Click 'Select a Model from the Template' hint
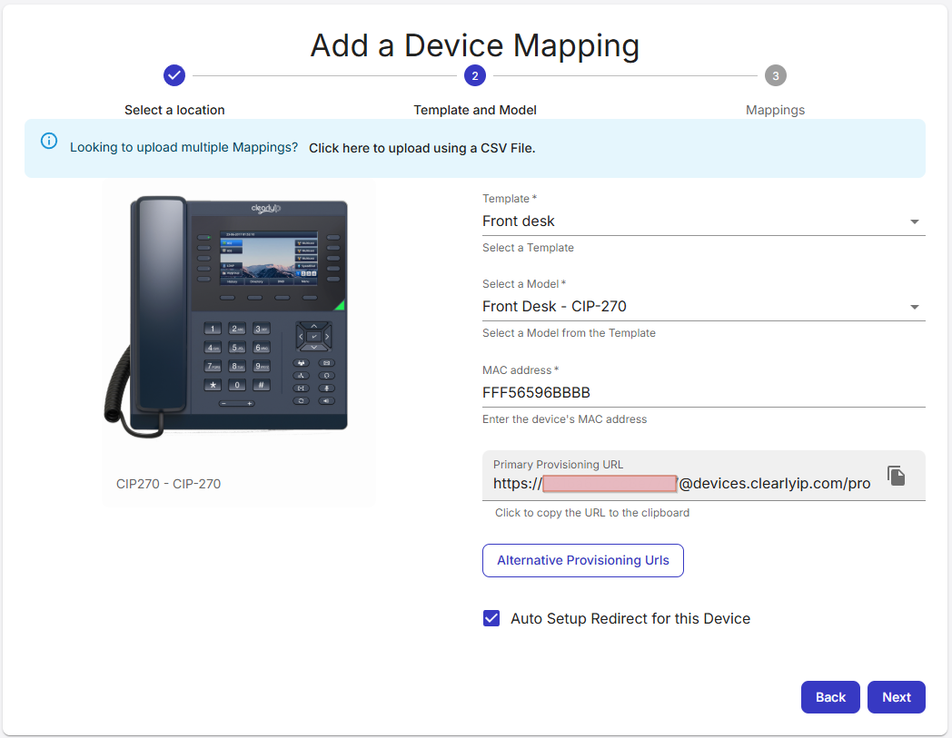The height and width of the screenshot is (738, 952). click(569, 332)
